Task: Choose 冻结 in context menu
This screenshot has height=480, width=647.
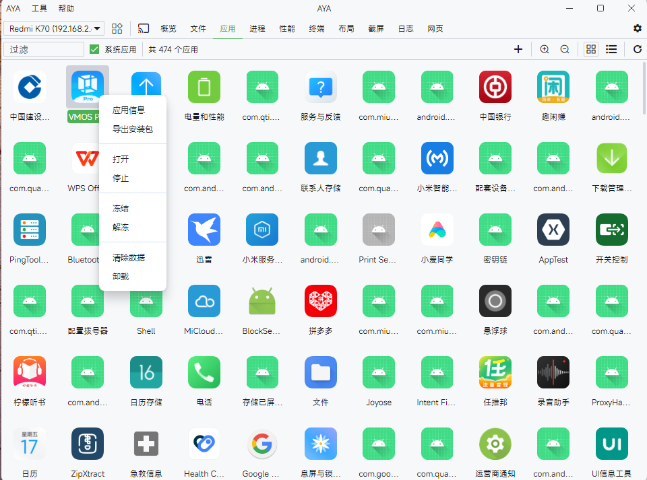Action: click(x=133, y=208)
